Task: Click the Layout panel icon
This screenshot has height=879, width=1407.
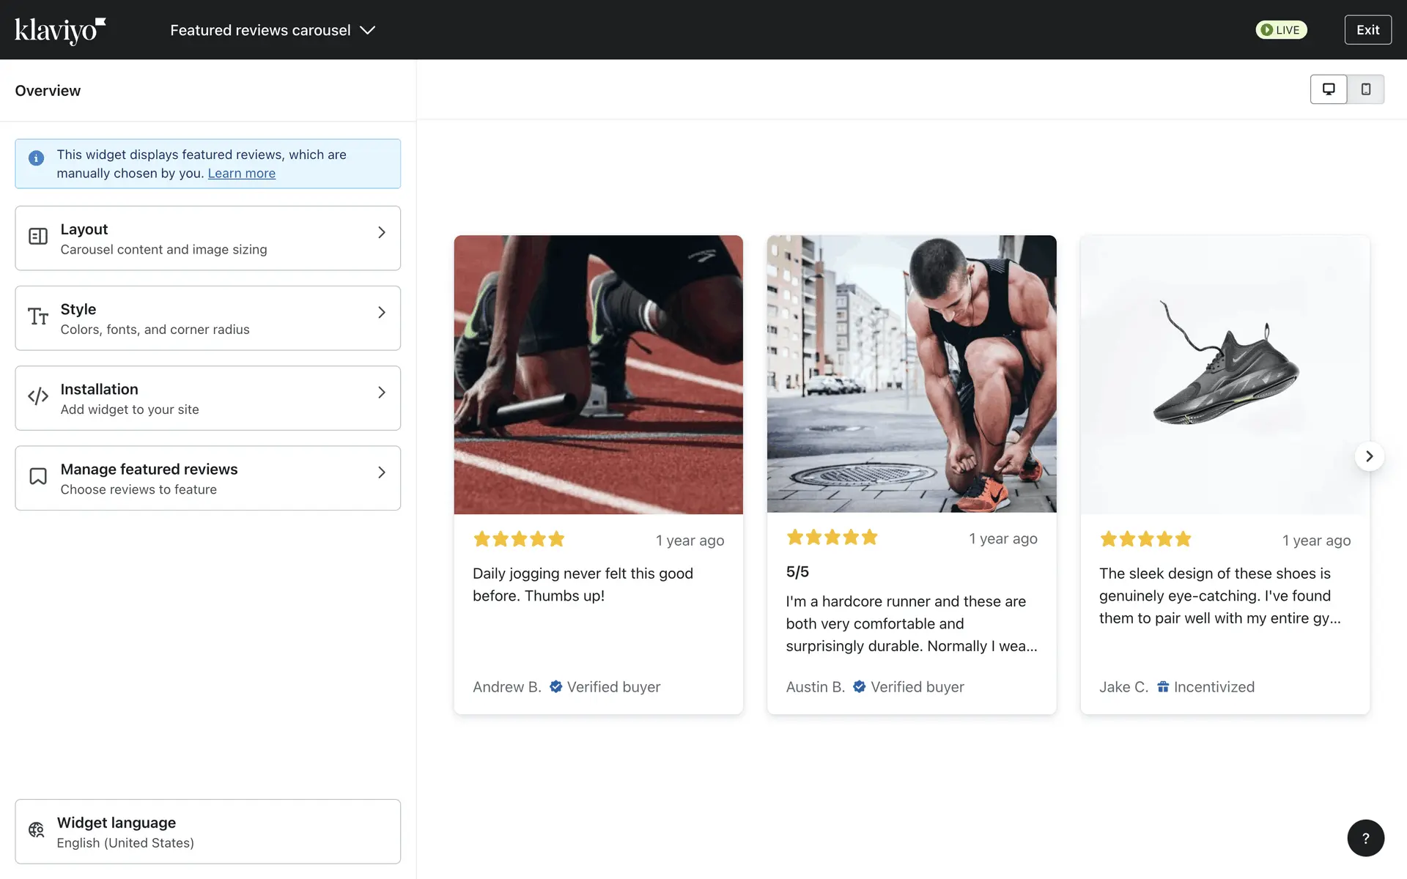Action: pos(38,237)
